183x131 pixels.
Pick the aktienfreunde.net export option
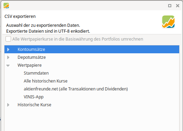pos(76,89)
